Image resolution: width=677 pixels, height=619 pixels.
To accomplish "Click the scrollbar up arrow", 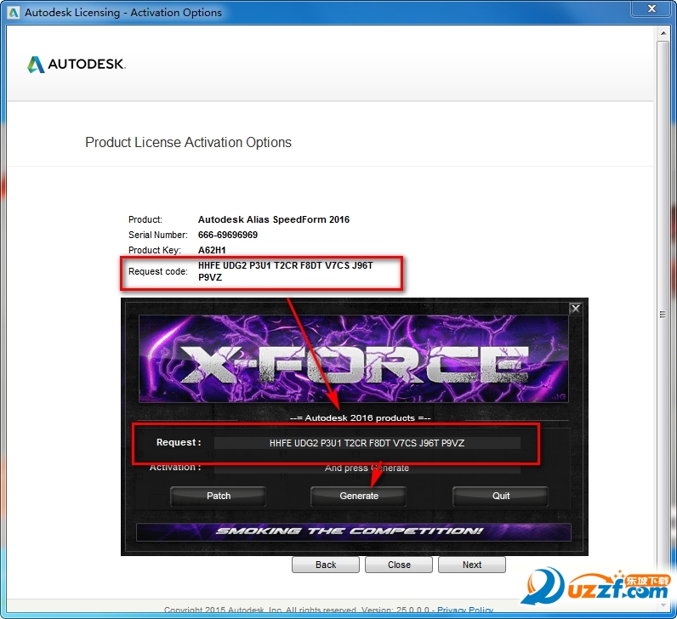I will (663, 33).
